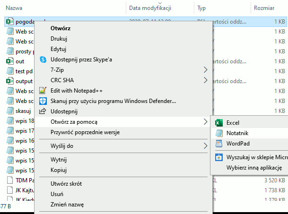The image size is (288, 214).
Task: Click the notepad file icon of wpis 16
Action: tap(10, 140)
